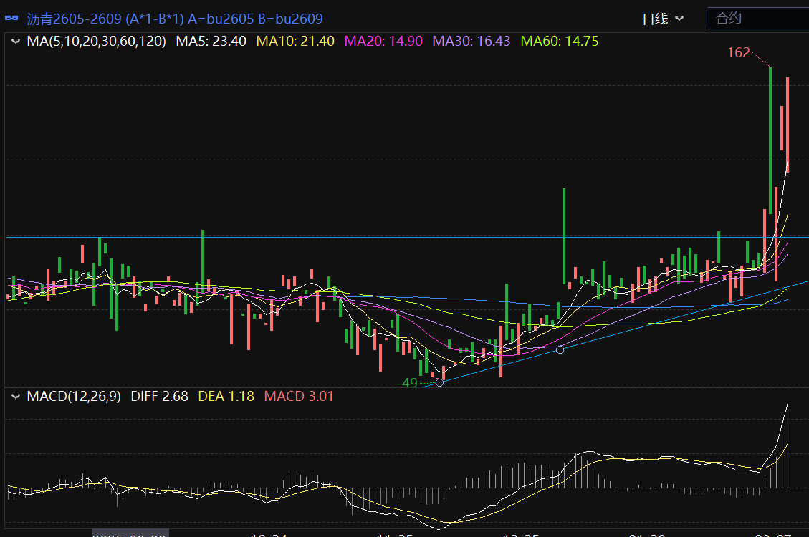Select the purple MA30 legend label
Image resolution: width=809 pixels, height=537 pixels.
tap(471, 42)
